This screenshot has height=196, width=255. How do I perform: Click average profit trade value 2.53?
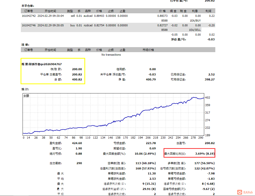tap(152, 179)
